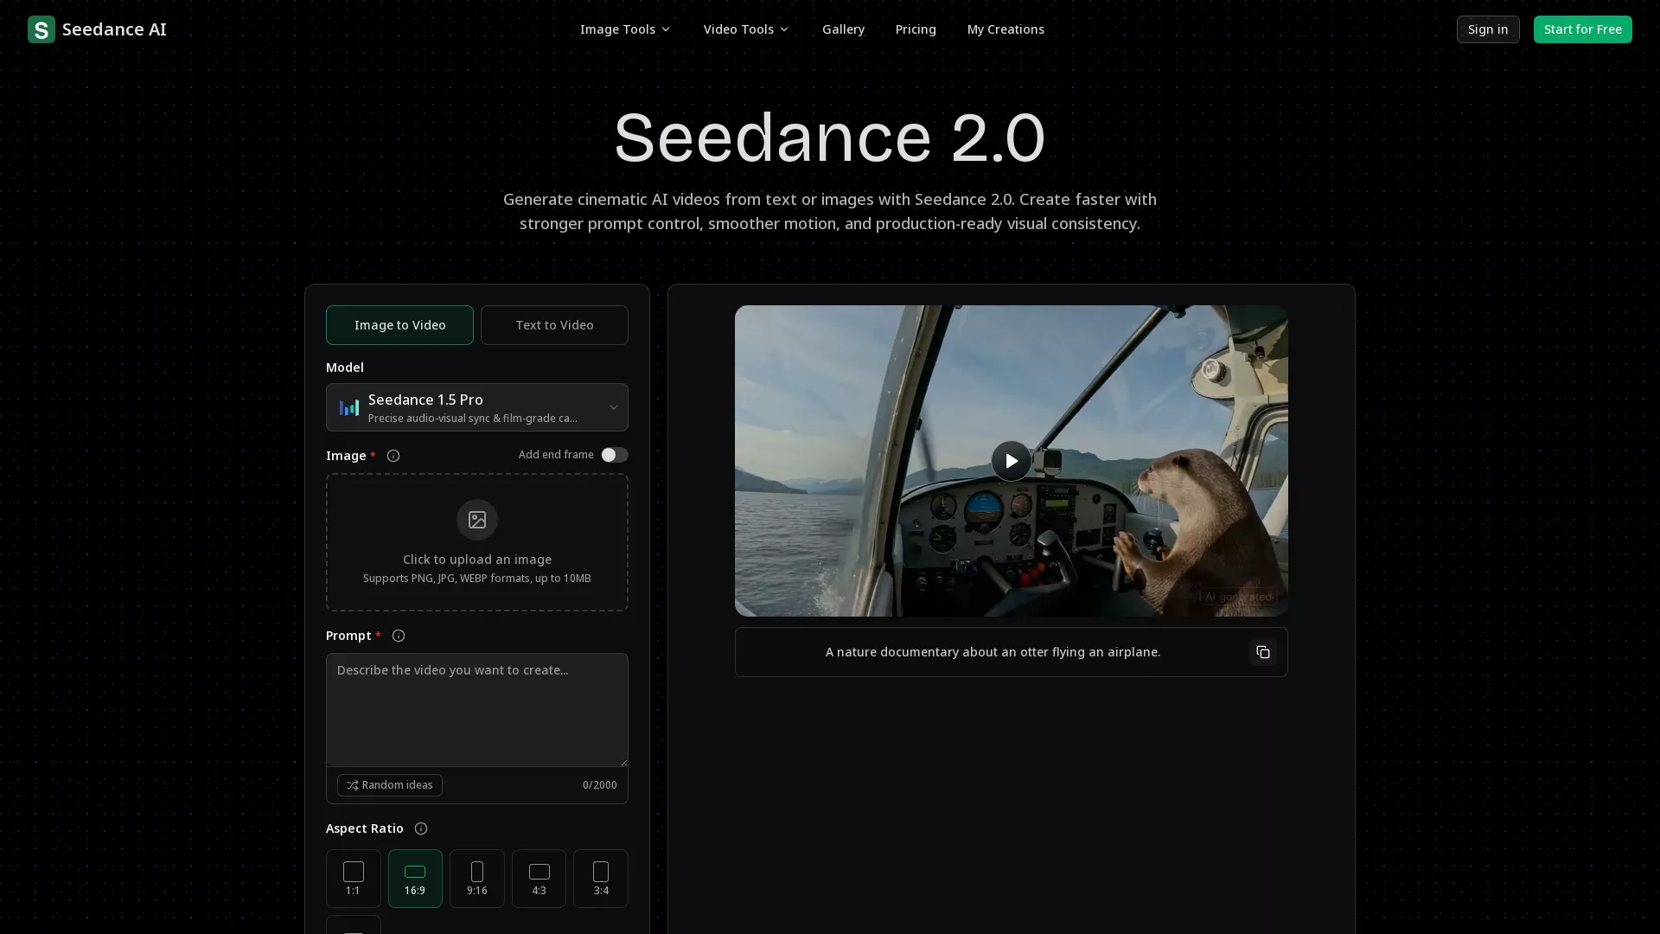Enable the Add end frame toggle
The width and height of the screenshot is (1660, 934).
pos(614,454)
